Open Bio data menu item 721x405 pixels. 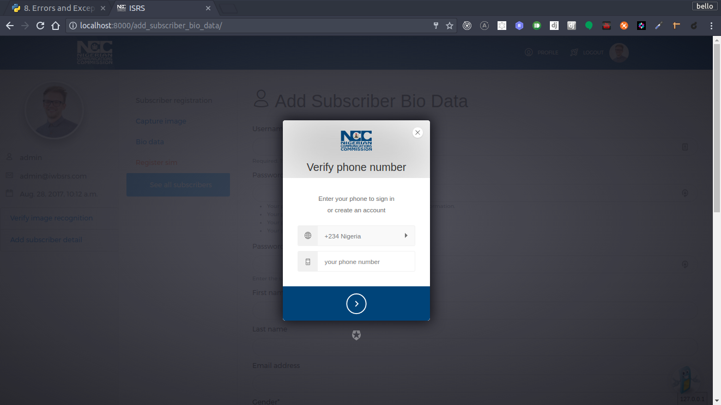(150, 142)
